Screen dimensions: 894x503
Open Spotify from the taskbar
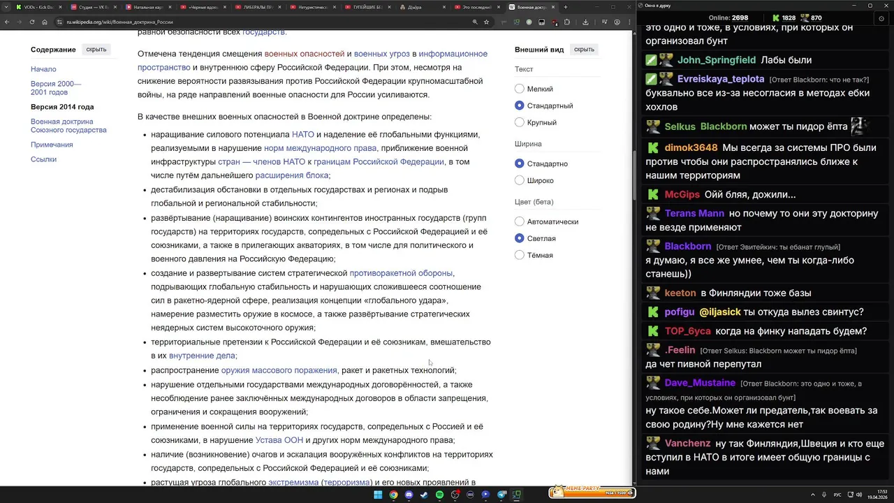point(439,495)
